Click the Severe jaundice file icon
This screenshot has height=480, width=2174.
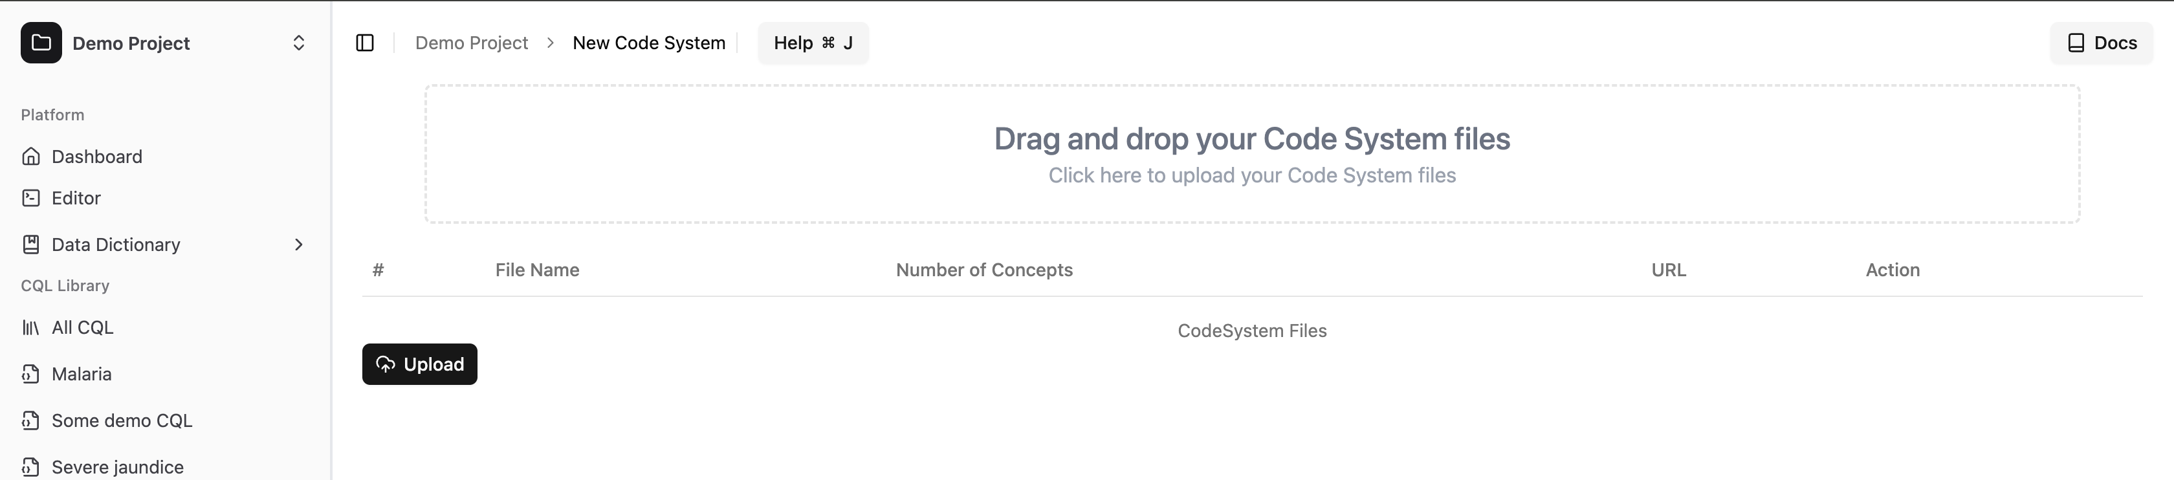pos(30,466)
